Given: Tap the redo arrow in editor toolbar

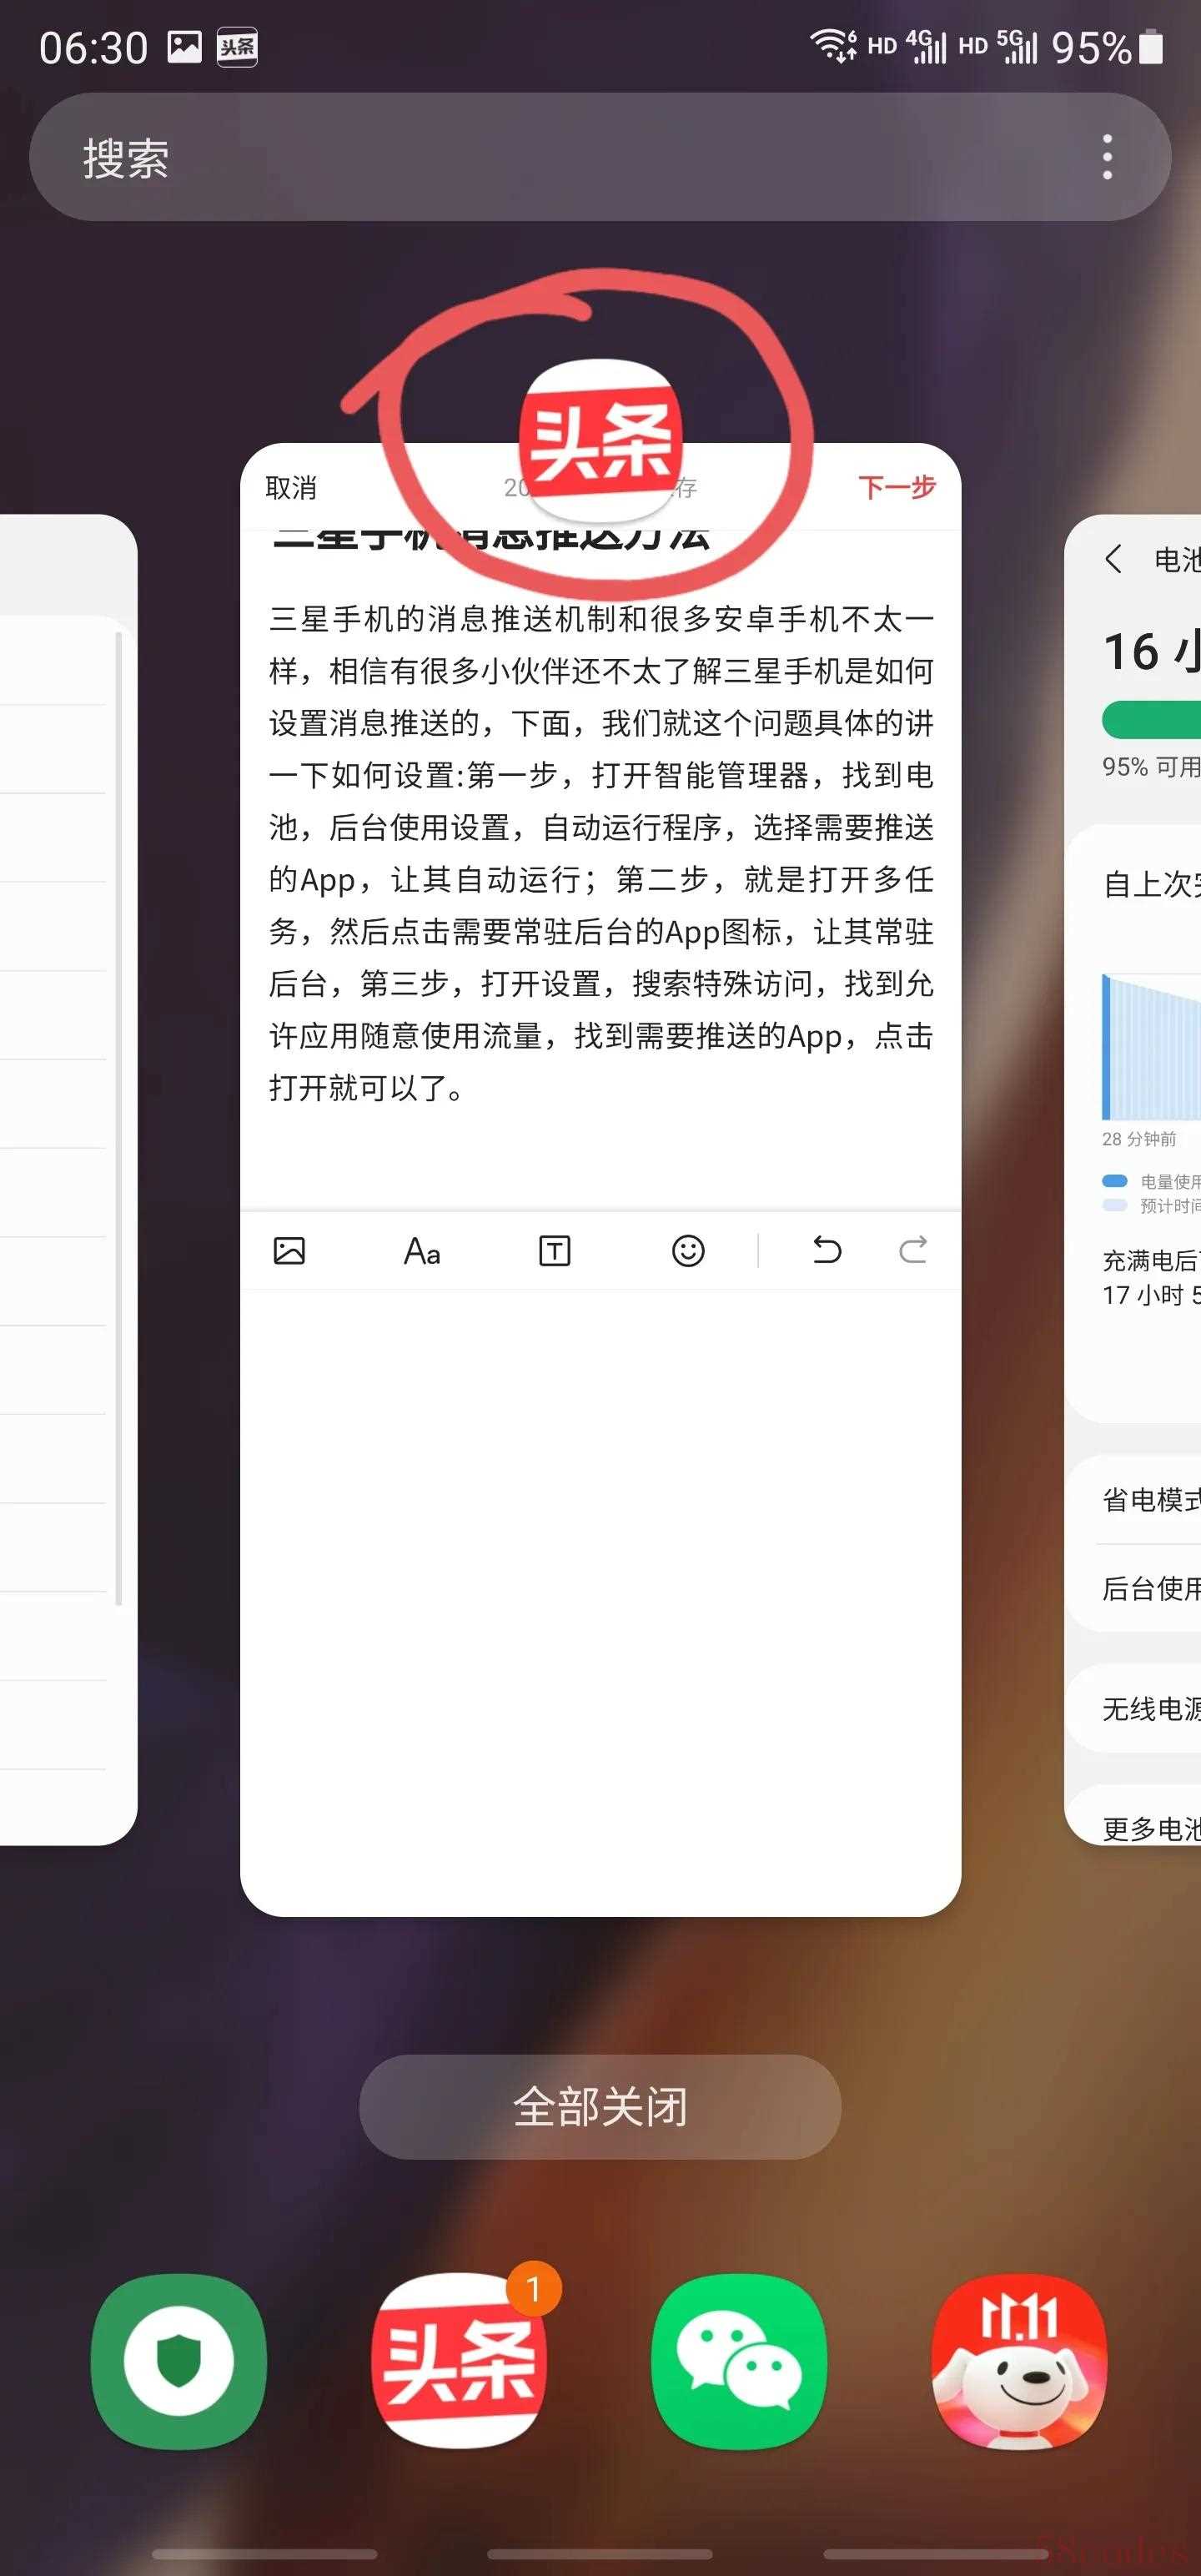Looking at the screenshot, I should (x=913, y=1250).
